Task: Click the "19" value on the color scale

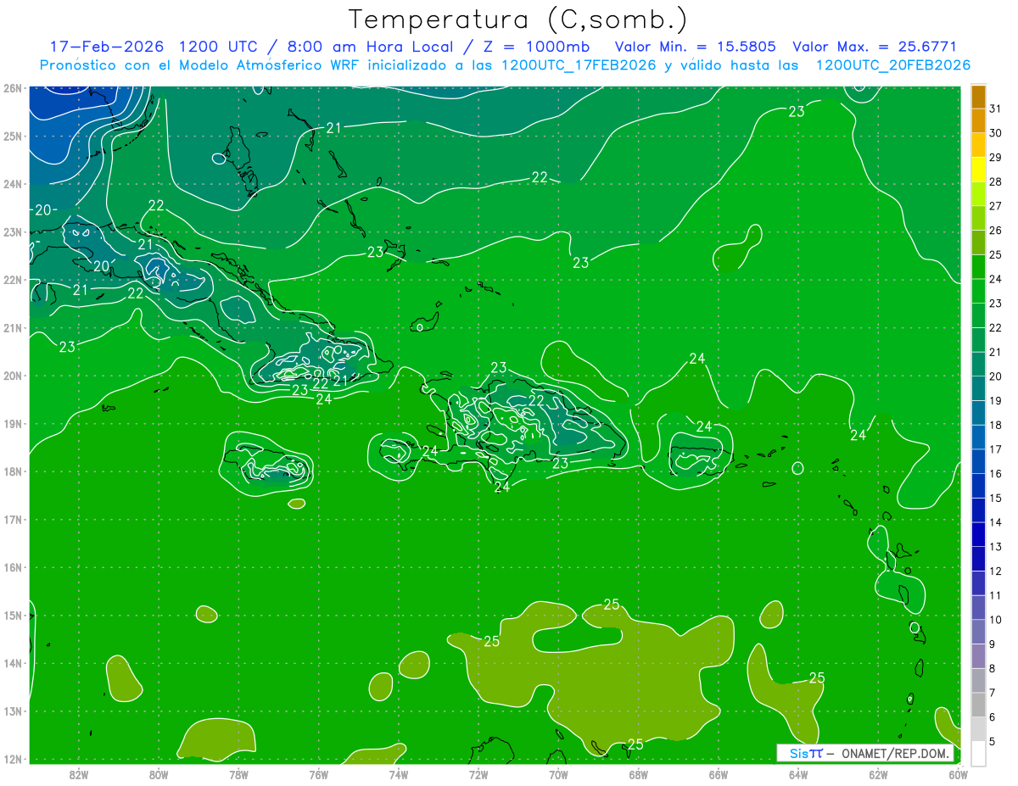Action: [995, 400]
